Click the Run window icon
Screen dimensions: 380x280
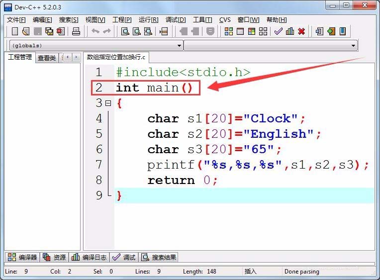[x=240, y=31]
